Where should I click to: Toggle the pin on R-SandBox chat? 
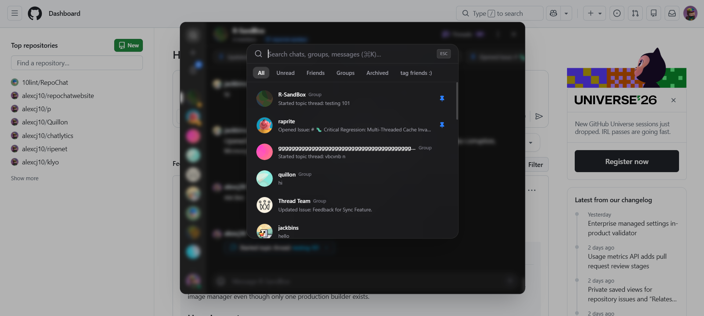click(x=442, y=98)
